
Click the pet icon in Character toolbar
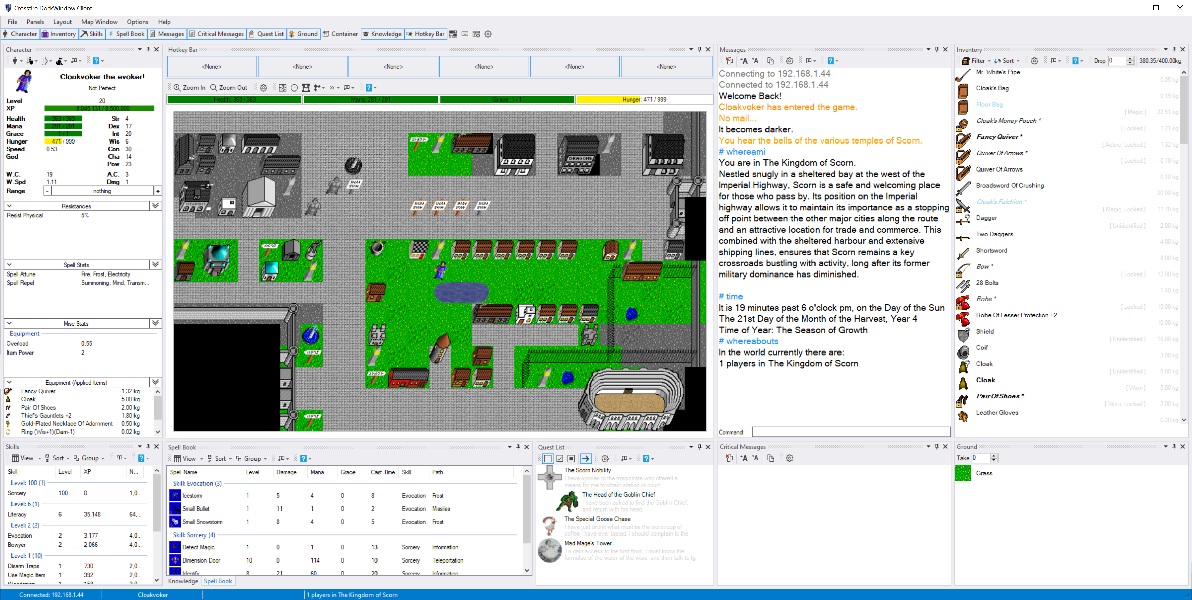59,60
